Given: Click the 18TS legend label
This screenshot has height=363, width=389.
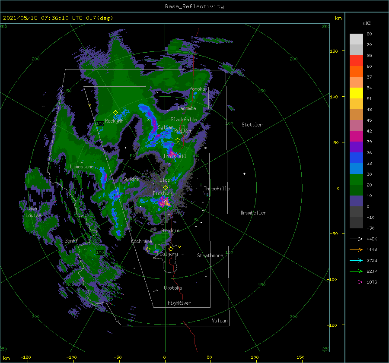Looking at the screenshot, I should pos(372,282).
